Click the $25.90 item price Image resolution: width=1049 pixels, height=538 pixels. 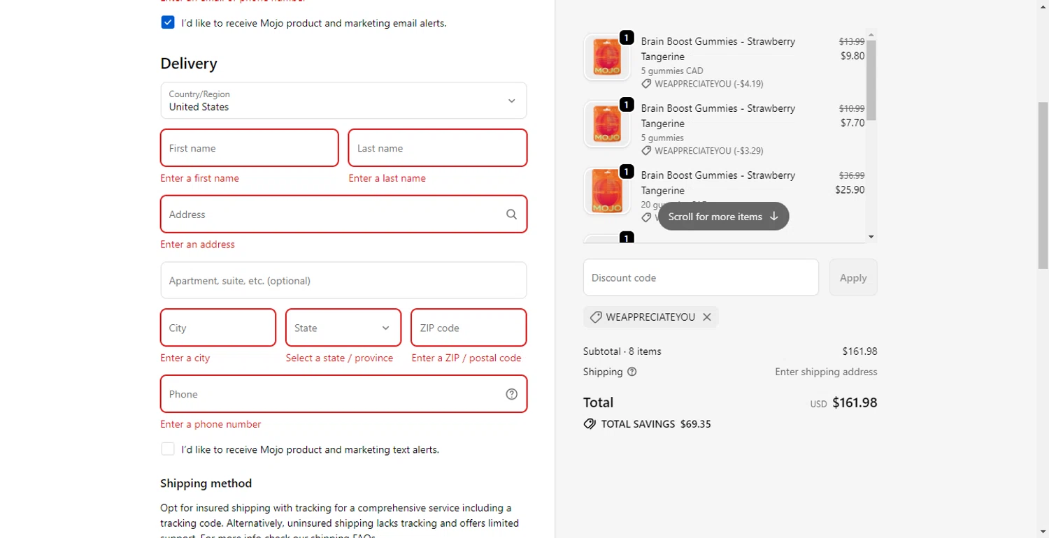pos(850,189)
